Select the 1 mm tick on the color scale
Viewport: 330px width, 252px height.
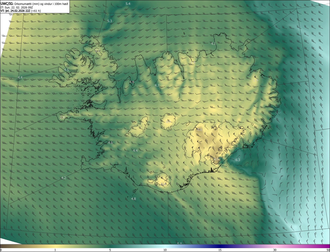[55, 250]
